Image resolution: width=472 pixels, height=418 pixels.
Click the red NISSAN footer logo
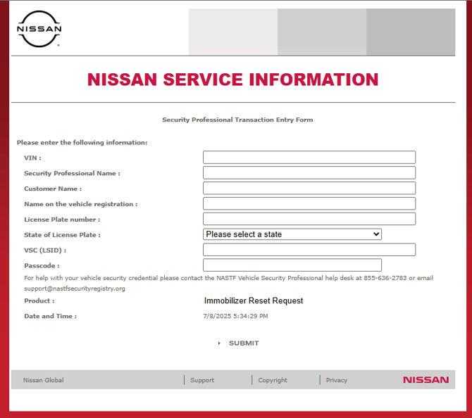[x=426, y=380]
